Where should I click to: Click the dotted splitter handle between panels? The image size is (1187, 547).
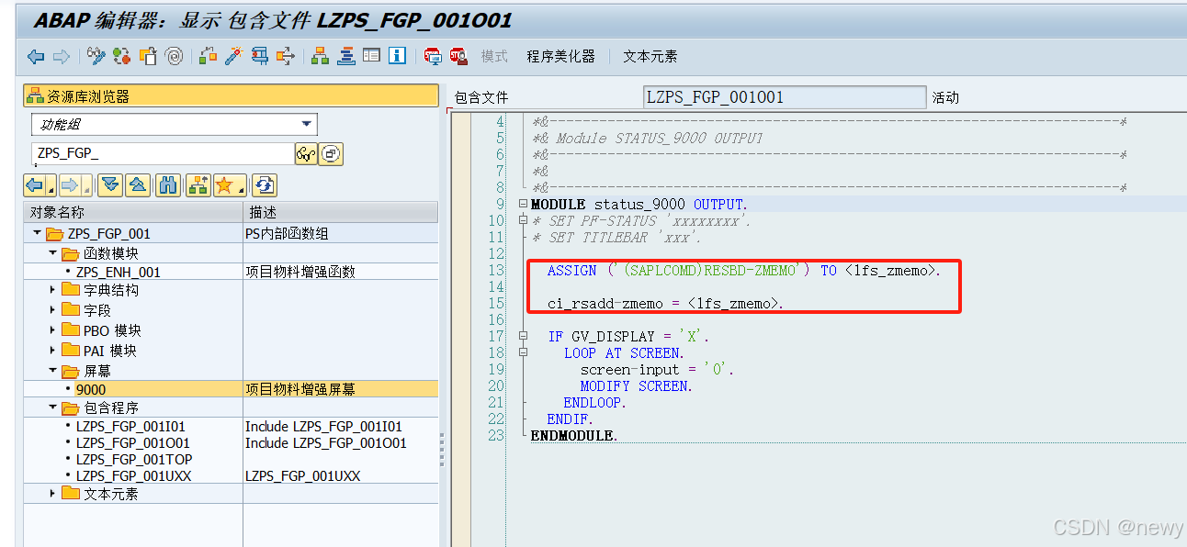443,450
